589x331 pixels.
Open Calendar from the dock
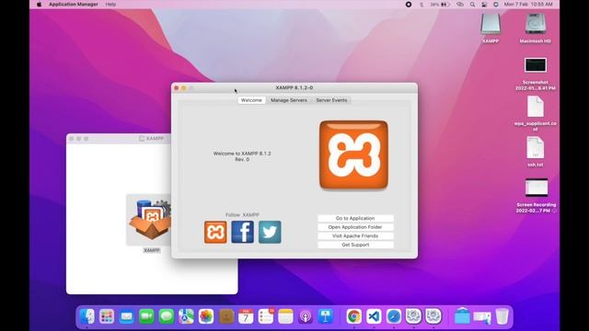(246, 316)
